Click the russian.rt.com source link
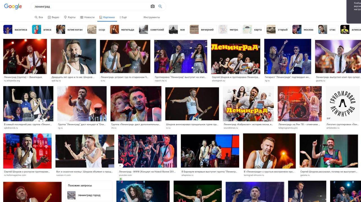The image size is (361, 202). pyautogui.click(x=64, y=175)
